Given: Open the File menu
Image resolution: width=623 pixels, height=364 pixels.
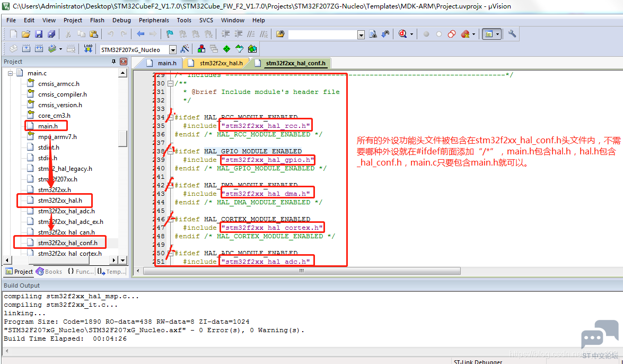Looking at the screenshot, I should click(11, 20).
